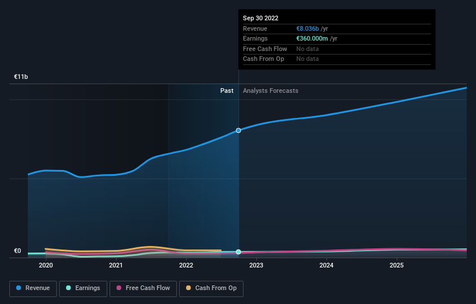Click the 2021 x-axis label

pyautogui.click(x=116, y=265)
